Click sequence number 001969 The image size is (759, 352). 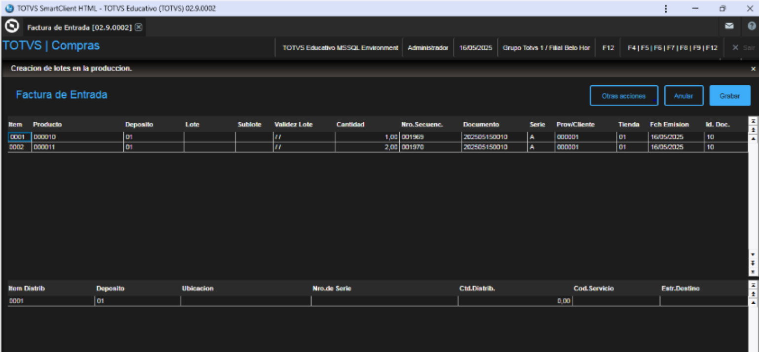point(430,137)
